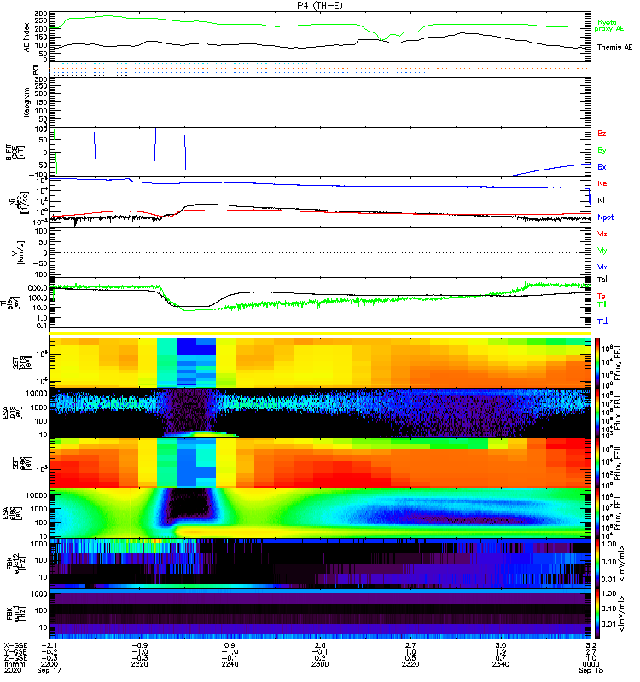Click the AE Index y-axis title
The image size is (640, 682).
27,38
